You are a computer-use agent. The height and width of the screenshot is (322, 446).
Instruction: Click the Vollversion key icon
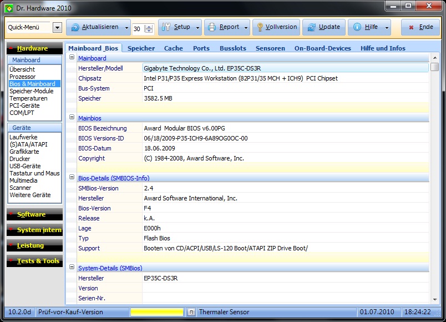tap(260, 27)
